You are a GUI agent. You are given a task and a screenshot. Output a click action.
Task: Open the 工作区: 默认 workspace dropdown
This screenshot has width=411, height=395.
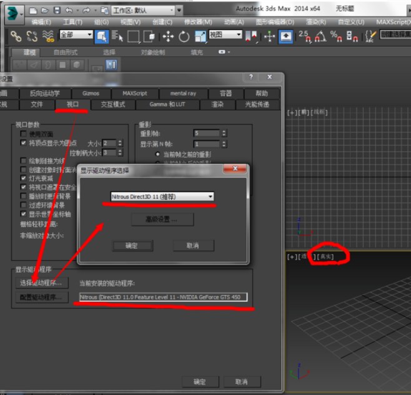click(x=143, y=11)
